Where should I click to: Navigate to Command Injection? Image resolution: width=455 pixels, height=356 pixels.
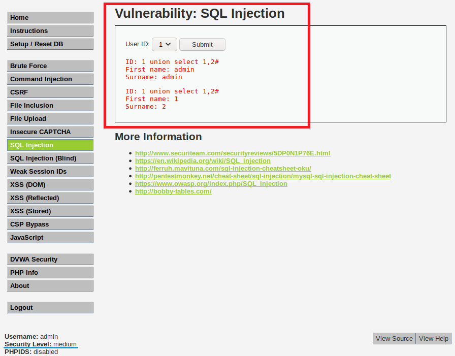pyautogui.click(x=50, y=79)
